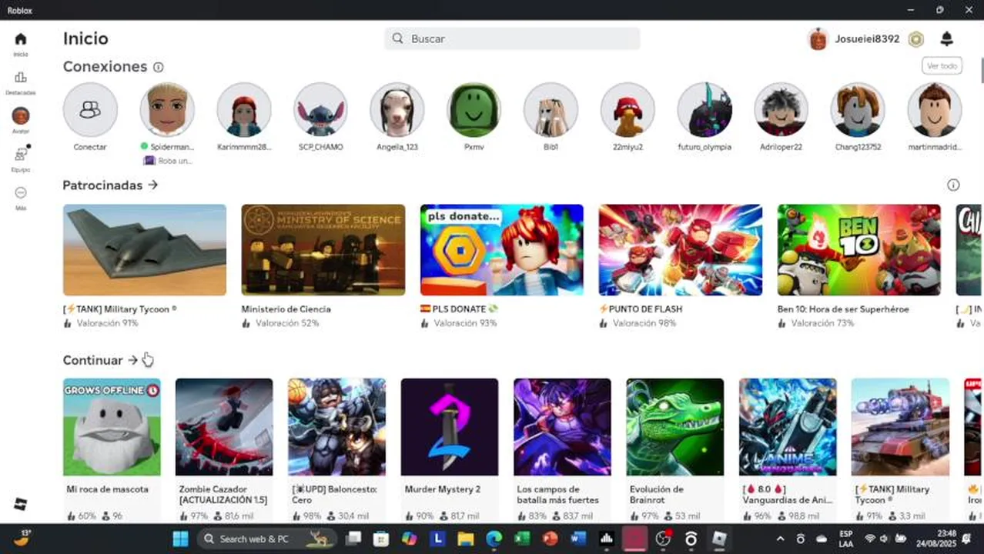This screenshot has height=554, width=984.
Task: Click the Patrocinadas info icon
Action: [953, 185]
